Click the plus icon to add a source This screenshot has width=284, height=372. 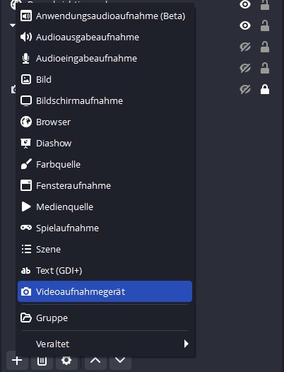click(17, 361)
